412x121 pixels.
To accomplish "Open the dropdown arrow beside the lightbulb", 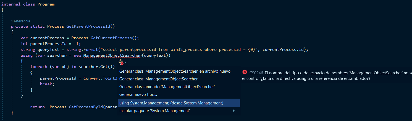I will pyautogui.click(x=126, y=62).
